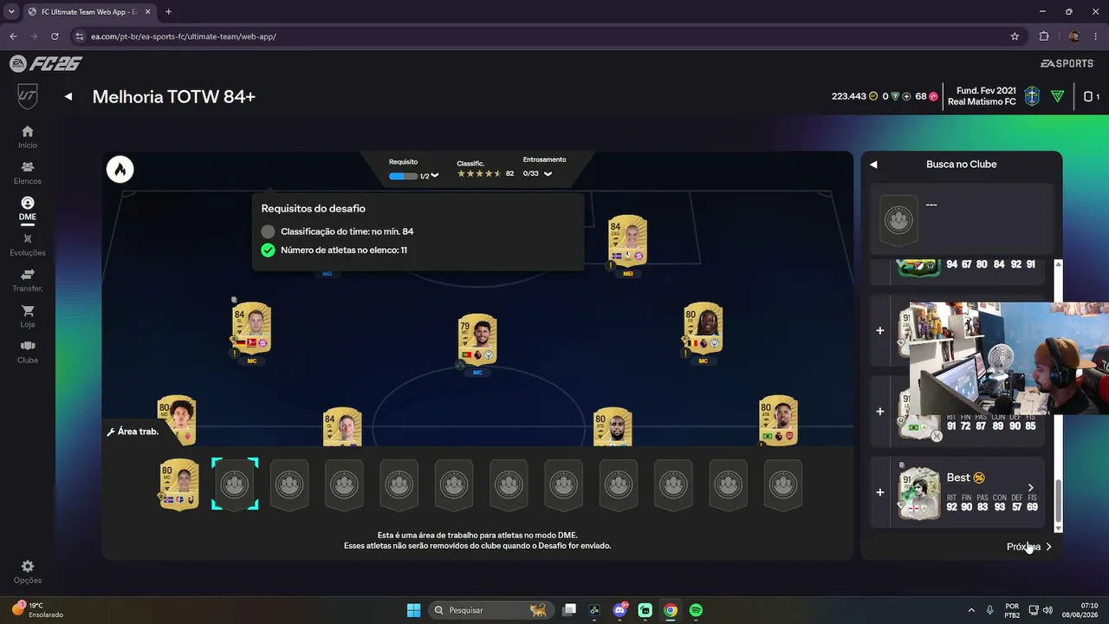Add the Best player card
The image size is (1109, 624).
[880, 492]
